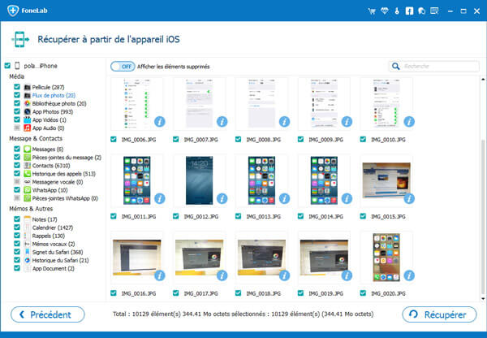
Task: Click the IMG_0018.JPG file name
Action: (263, 293)
